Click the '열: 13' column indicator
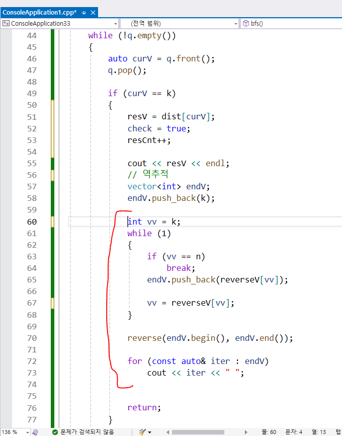Screen dimensions: 342x436 tap(318, 432)
